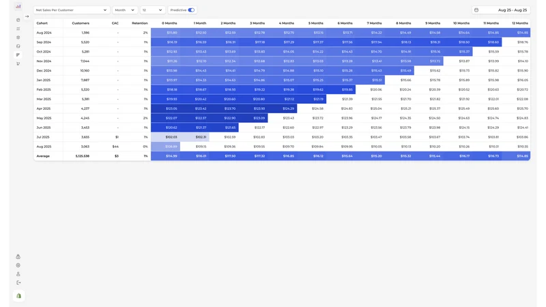Click the $3 CAC cell in Average row
The width and height of the screenshot is (546, 307).
click(117, 156)
